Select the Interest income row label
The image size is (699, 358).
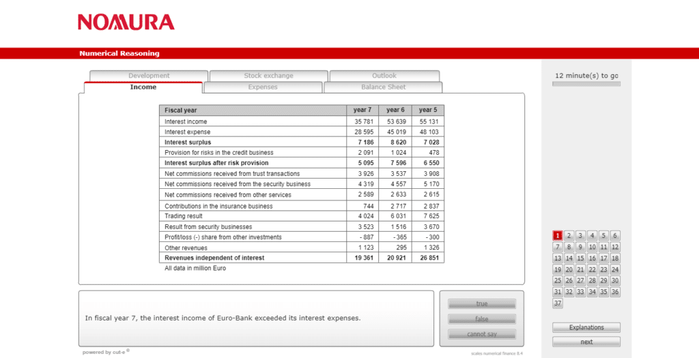(x=186, y=121)
